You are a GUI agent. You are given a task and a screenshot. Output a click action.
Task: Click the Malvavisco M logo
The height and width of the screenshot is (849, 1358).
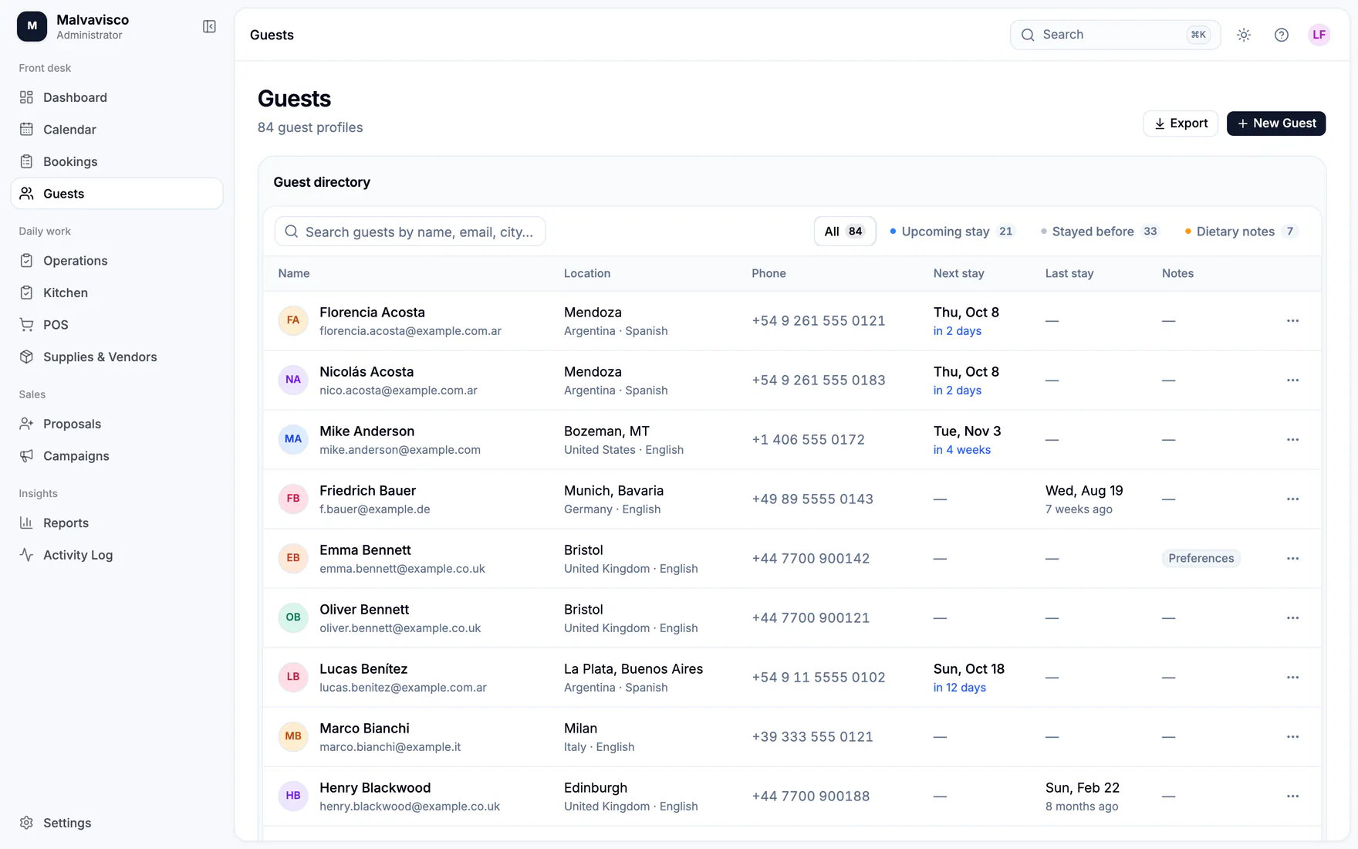point(32,26)
